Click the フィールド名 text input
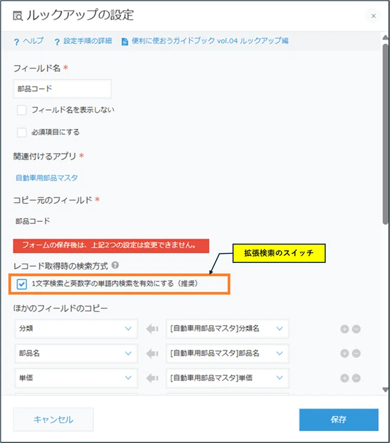This screenshot has width=390, height=443. click(x=62, y=89)
